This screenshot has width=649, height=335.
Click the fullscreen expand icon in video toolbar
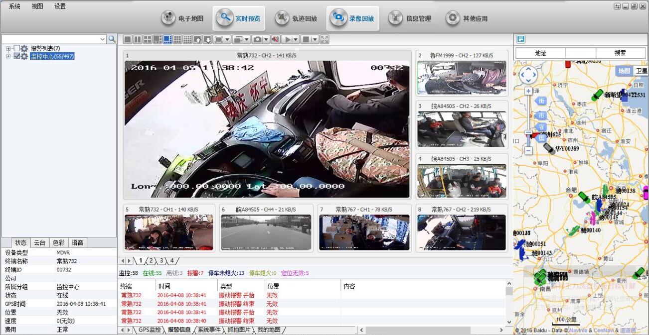pos(324,39)
